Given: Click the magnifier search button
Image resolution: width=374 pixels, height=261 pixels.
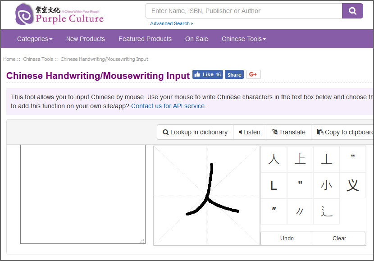Looking at the screenshot, I should (x=352, y=11).
